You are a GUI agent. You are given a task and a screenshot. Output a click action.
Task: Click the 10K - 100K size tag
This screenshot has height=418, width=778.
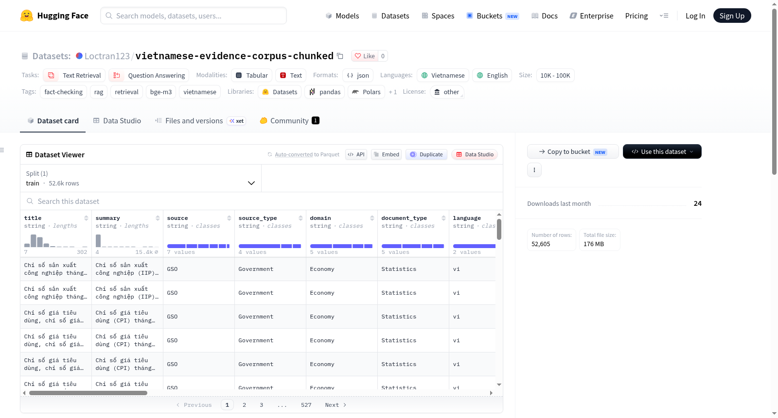[555, 75]
